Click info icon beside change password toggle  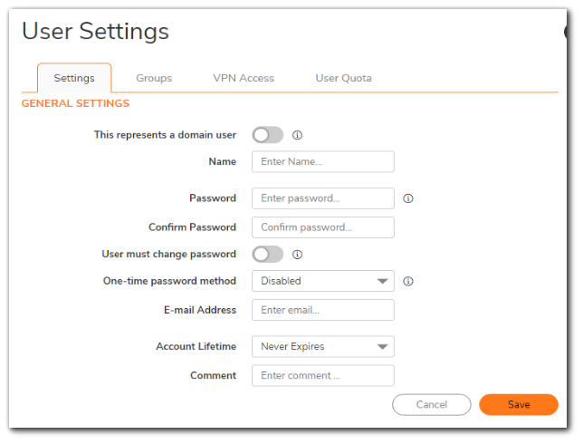tap(297, 255)
